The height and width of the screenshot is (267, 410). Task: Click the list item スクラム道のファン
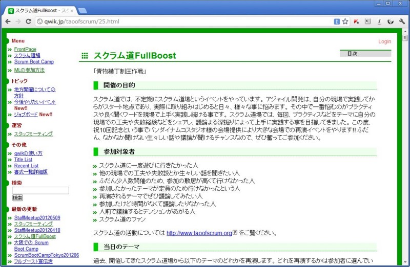pos(122,219)
